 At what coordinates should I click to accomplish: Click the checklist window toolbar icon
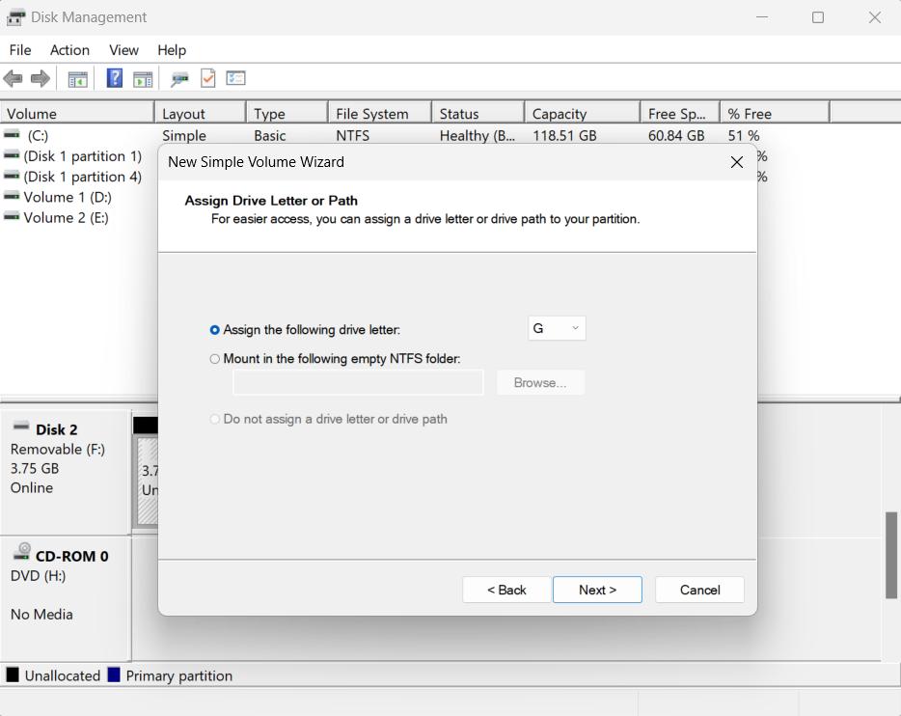236,79
